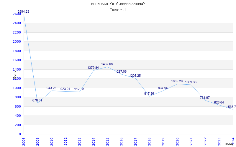
Task: Click the y-axis tick 2000
Action: pos(17,41)
